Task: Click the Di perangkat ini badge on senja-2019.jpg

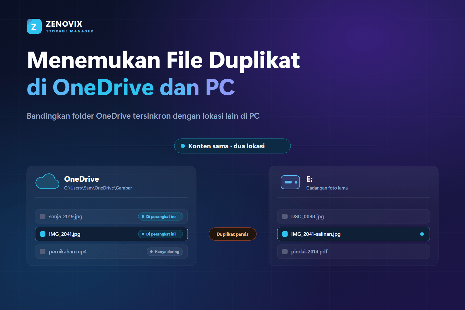Action: tap(160, 216)
